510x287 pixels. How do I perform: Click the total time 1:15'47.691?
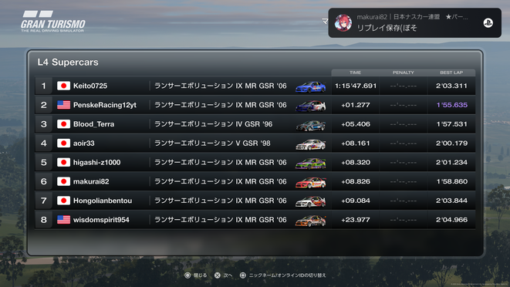coord(356,86)
